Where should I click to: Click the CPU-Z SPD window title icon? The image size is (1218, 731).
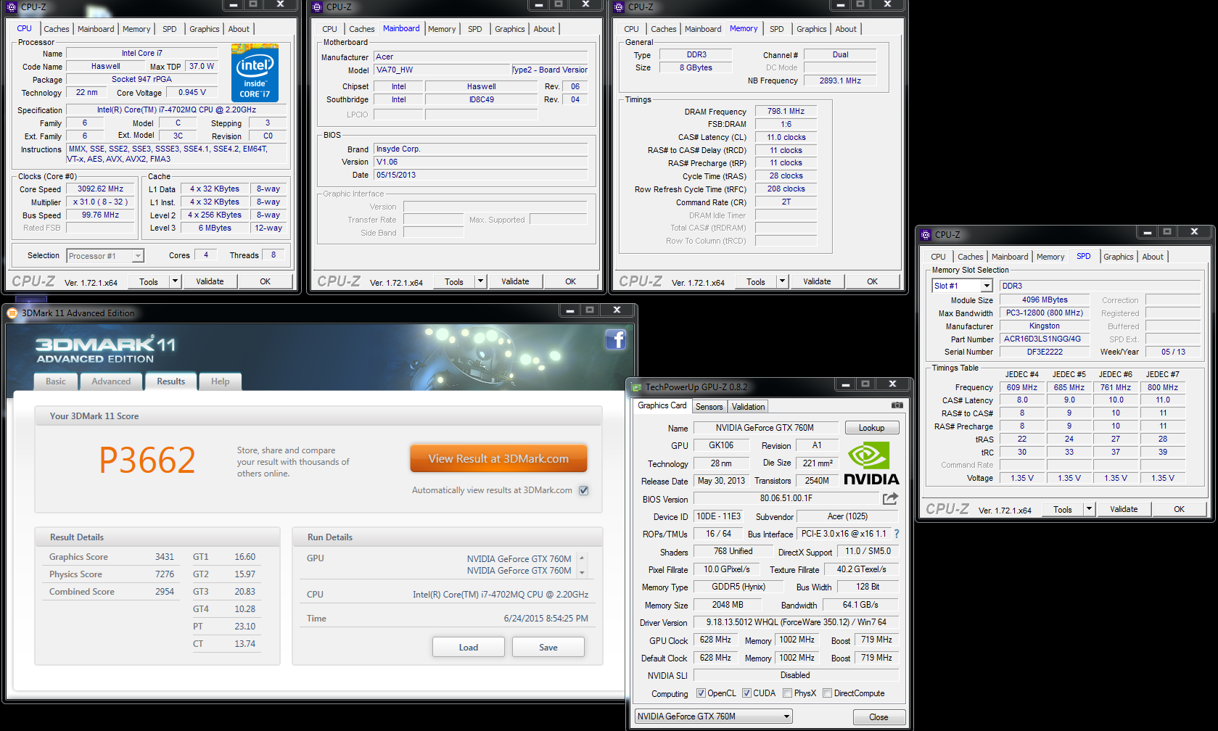click(926, 235)
